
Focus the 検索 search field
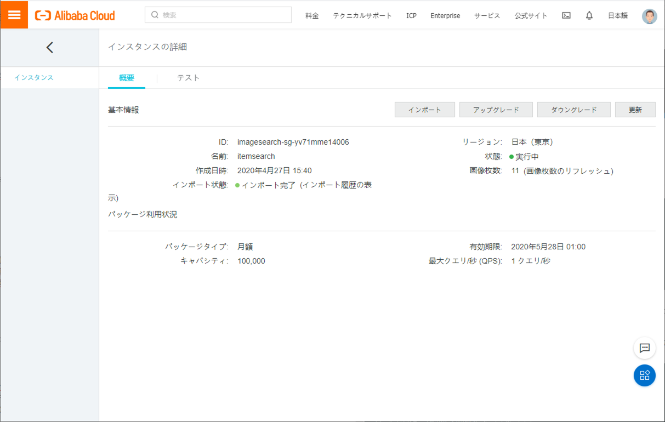(x=218, y=15)
